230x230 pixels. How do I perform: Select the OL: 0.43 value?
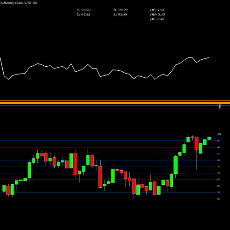[157, 19]
